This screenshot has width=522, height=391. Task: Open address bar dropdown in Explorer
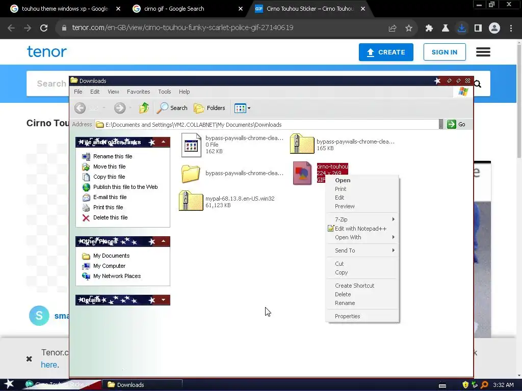coord(441,124)
